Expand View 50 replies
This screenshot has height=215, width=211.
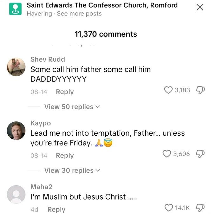(x=72, y=107)
